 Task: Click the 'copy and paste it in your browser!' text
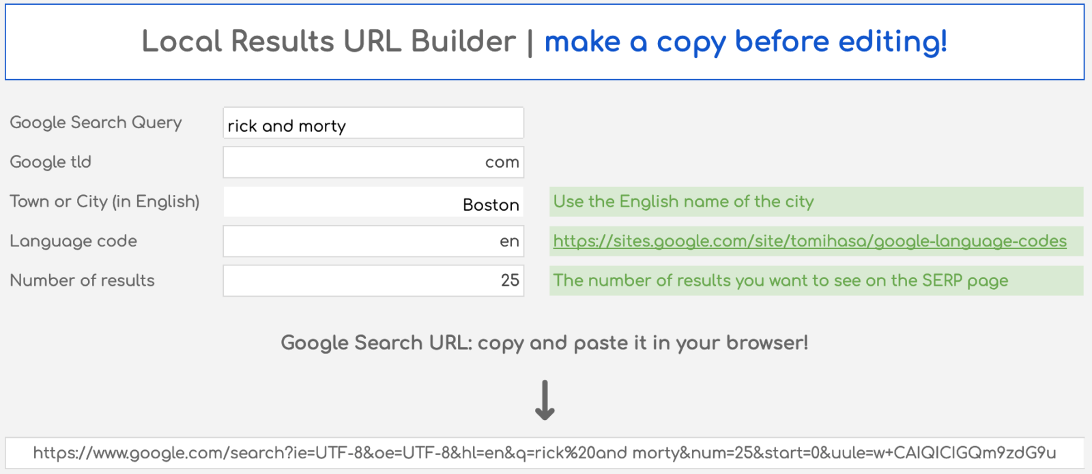[544, 343]
